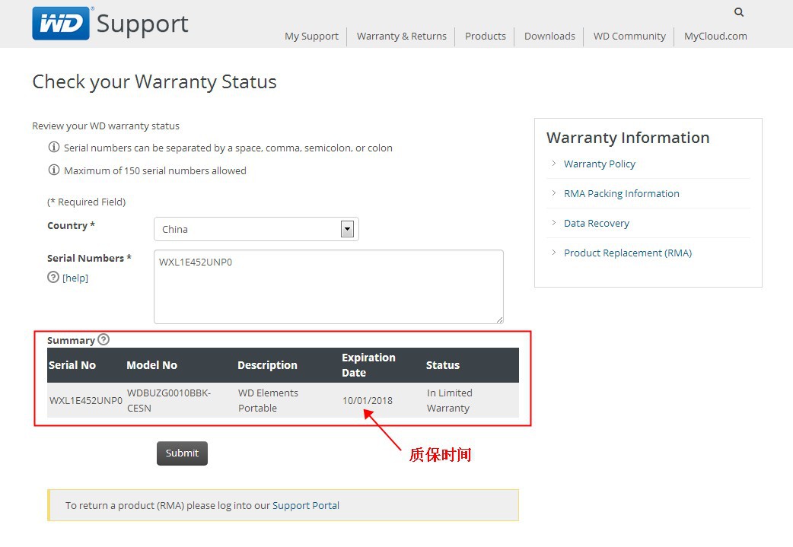The image size is (793, 547).
Task: Click the Warranty Information panel heading
Action: coord(628,138)
